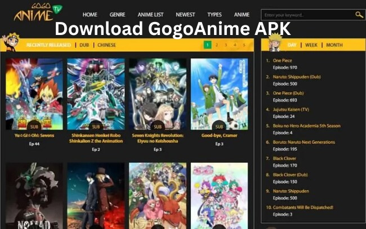
Task: Switch to the CHINESE tab
Action: (x=106, y=45)
